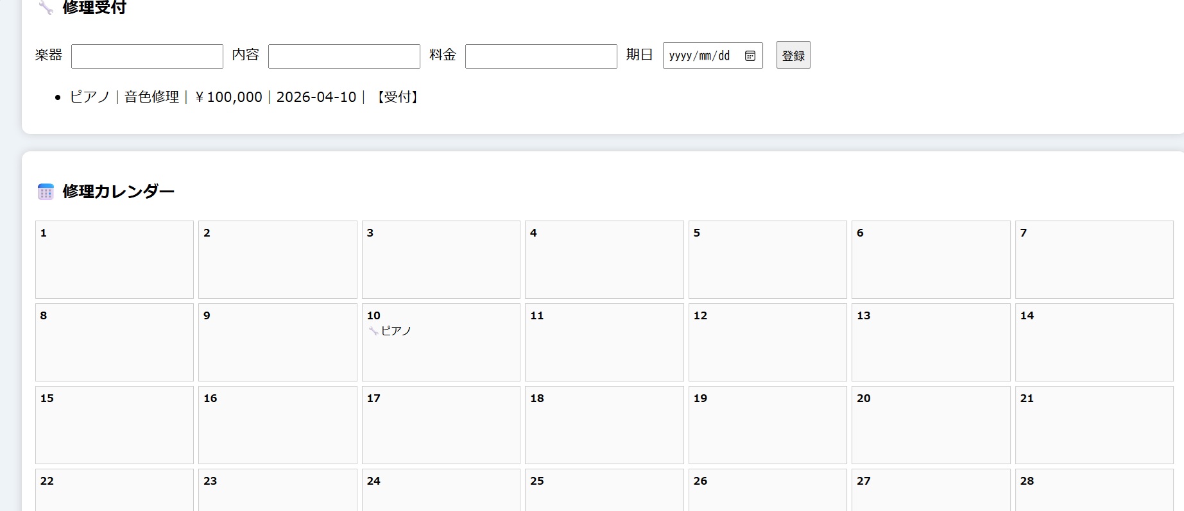The height and width of the screenshot is (511, 1184).
Task: Select day 1 in the repair calendar
Action: 114,260
